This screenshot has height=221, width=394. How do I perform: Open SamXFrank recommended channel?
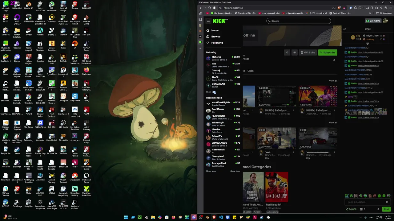tap(223, 110)
